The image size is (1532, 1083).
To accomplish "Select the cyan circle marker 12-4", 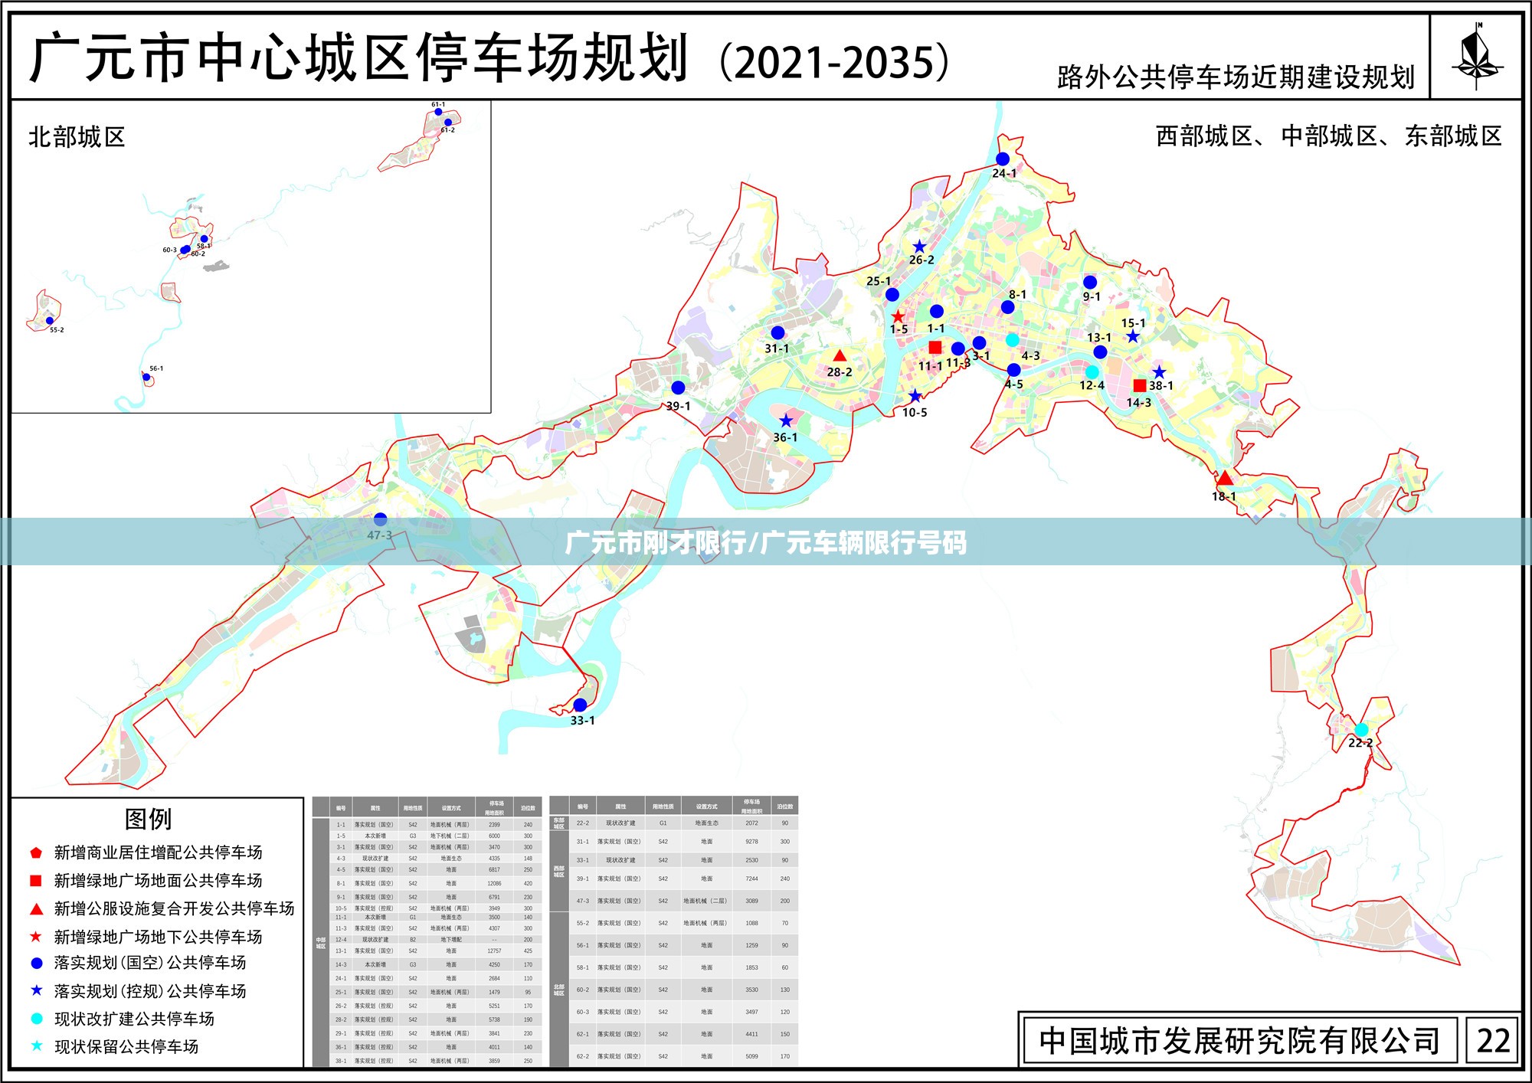I will tap(1092, 372).
